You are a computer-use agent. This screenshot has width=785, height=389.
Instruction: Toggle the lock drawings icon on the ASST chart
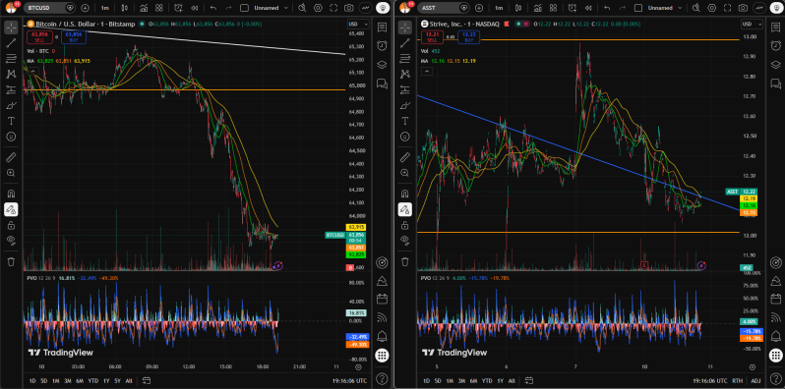point(405,226)
